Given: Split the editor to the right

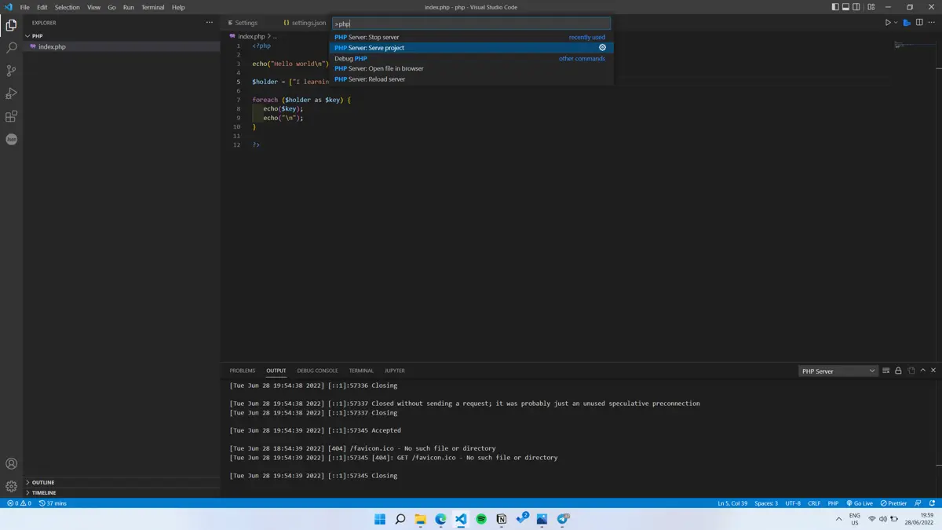Looking at the screenshot, I should [x=919, y=23].
